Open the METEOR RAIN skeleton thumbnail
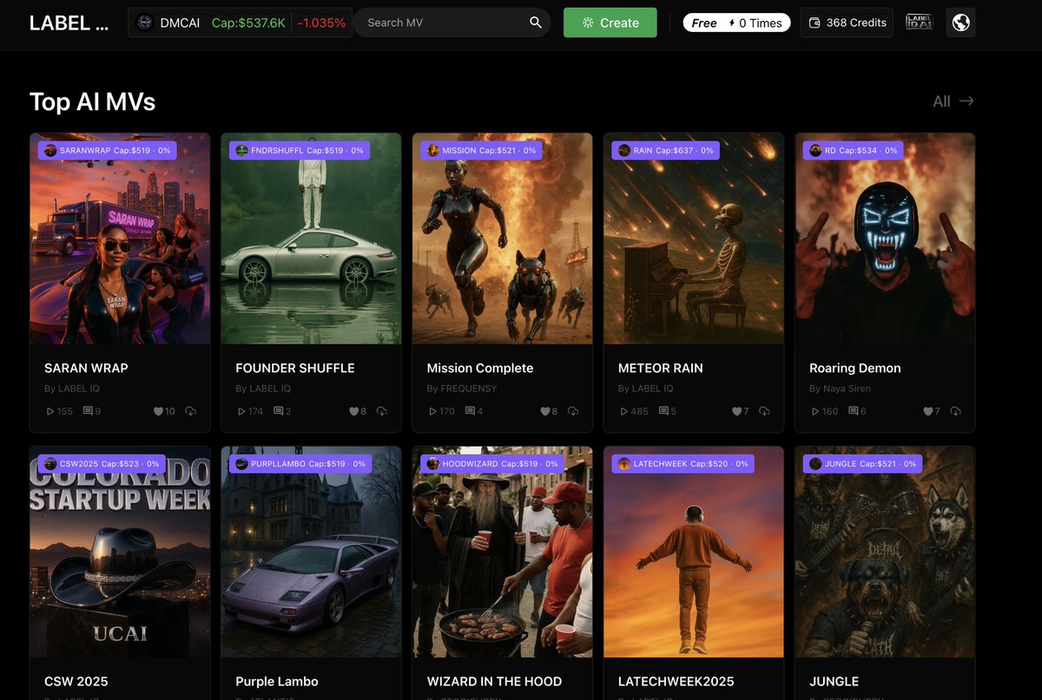 [694, 239]
